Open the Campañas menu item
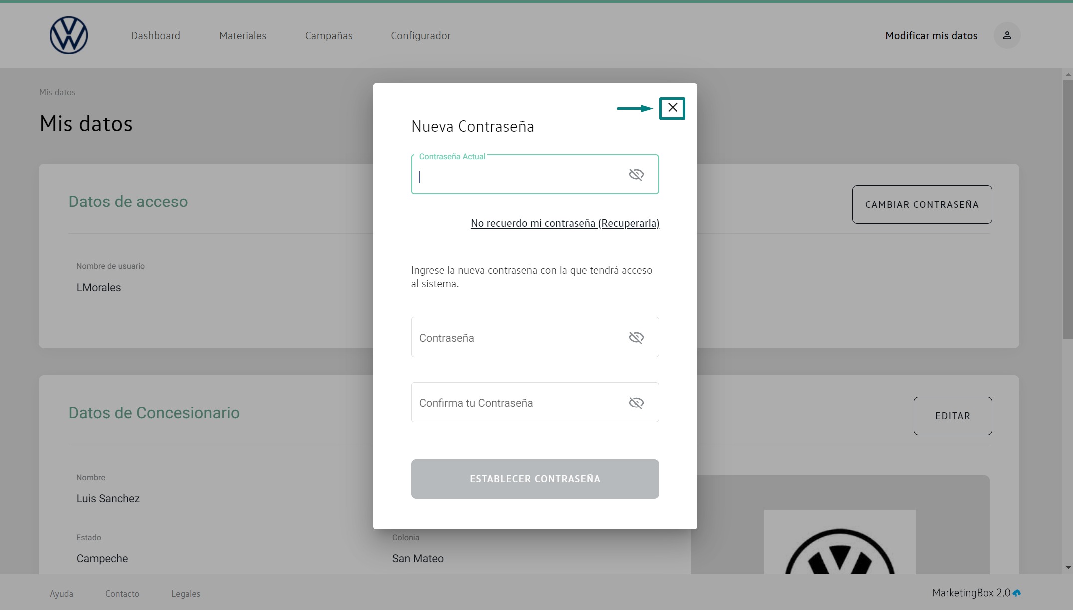This screenshot has height=610, width=1073. 328,36
